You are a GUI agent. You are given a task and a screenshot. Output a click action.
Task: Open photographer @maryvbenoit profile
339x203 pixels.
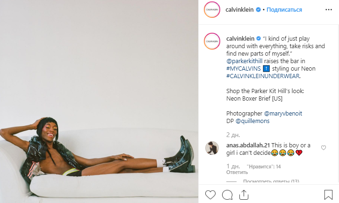pyautogui.click(x=283, y=114)
